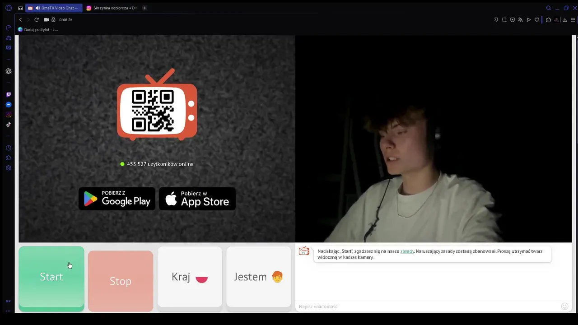The image size is (578, 325).
Task: Open Extensions cube icon in sidebar
Action: coord(8,158)
